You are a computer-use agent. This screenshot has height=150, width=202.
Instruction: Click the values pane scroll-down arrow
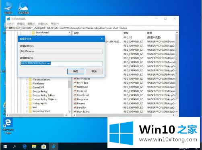click(x=177, y=111)
